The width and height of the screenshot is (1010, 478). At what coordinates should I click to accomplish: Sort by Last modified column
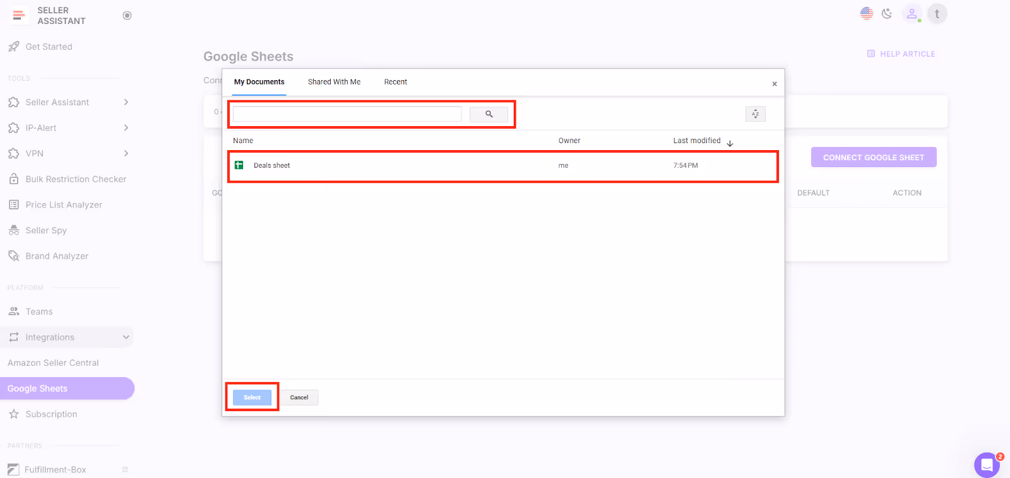click(x=697, y=141)
